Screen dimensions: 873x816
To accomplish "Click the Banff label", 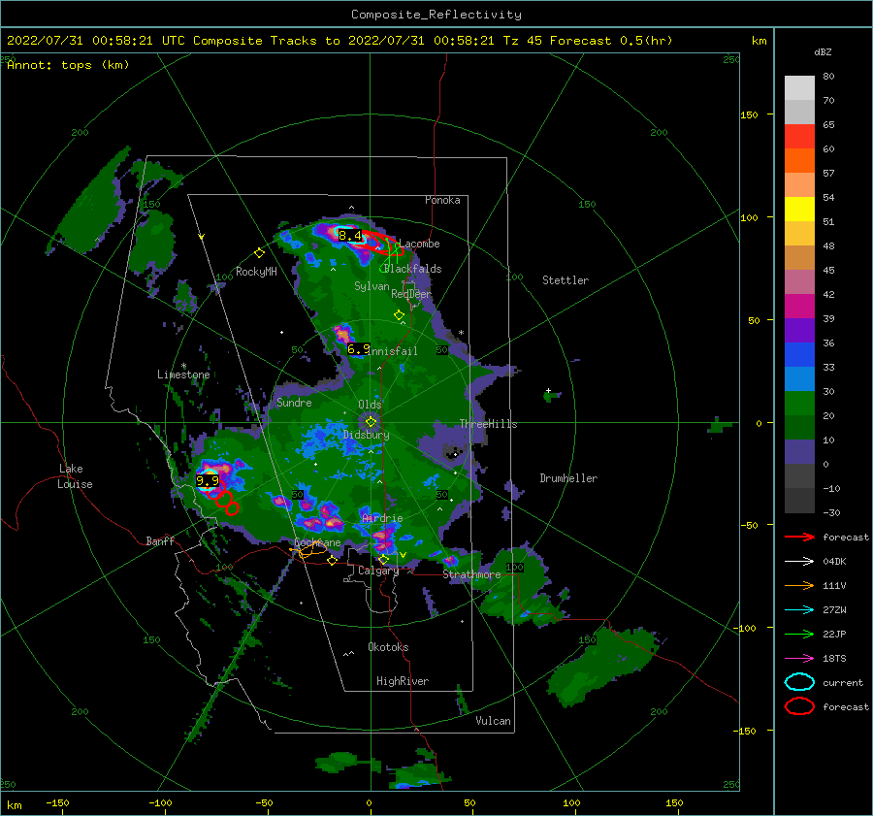I will tap(160, 541).
